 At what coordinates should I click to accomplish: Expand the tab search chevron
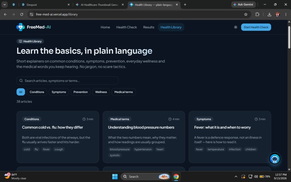point(4,5)
